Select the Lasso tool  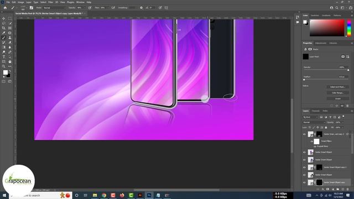point(4,23)
